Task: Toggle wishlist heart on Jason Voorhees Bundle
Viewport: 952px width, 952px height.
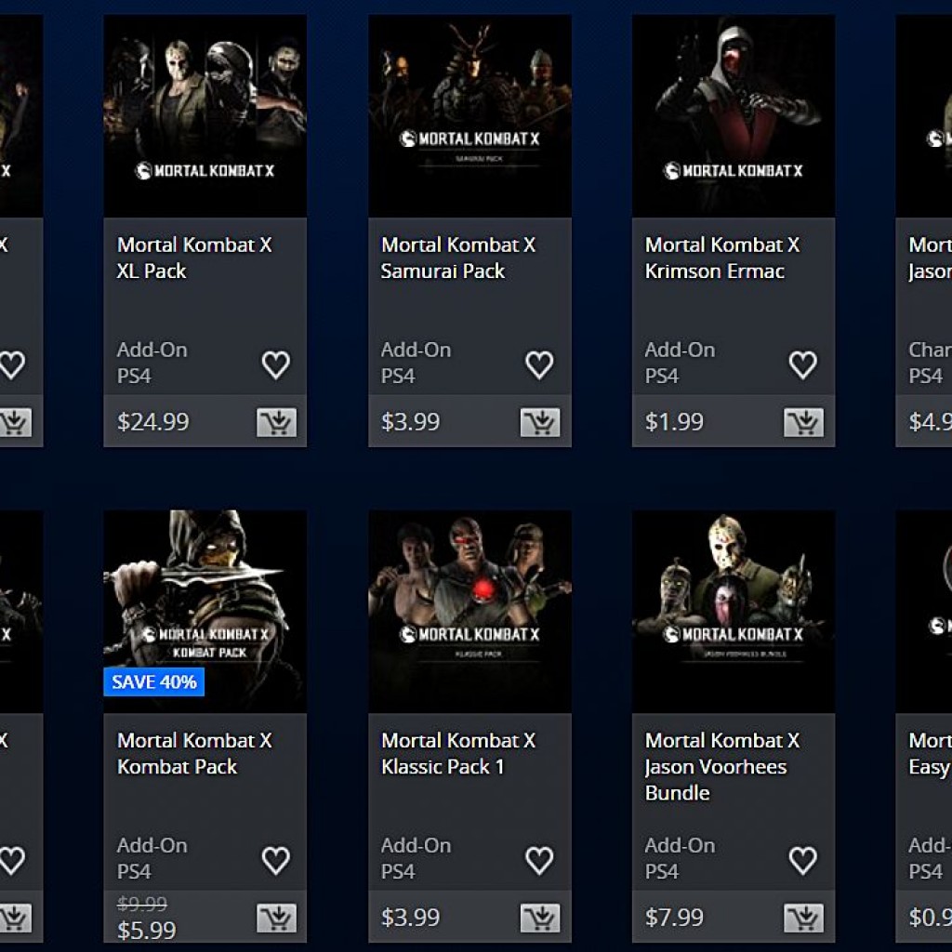Action: pyautogui.click(x=803, y=860)
